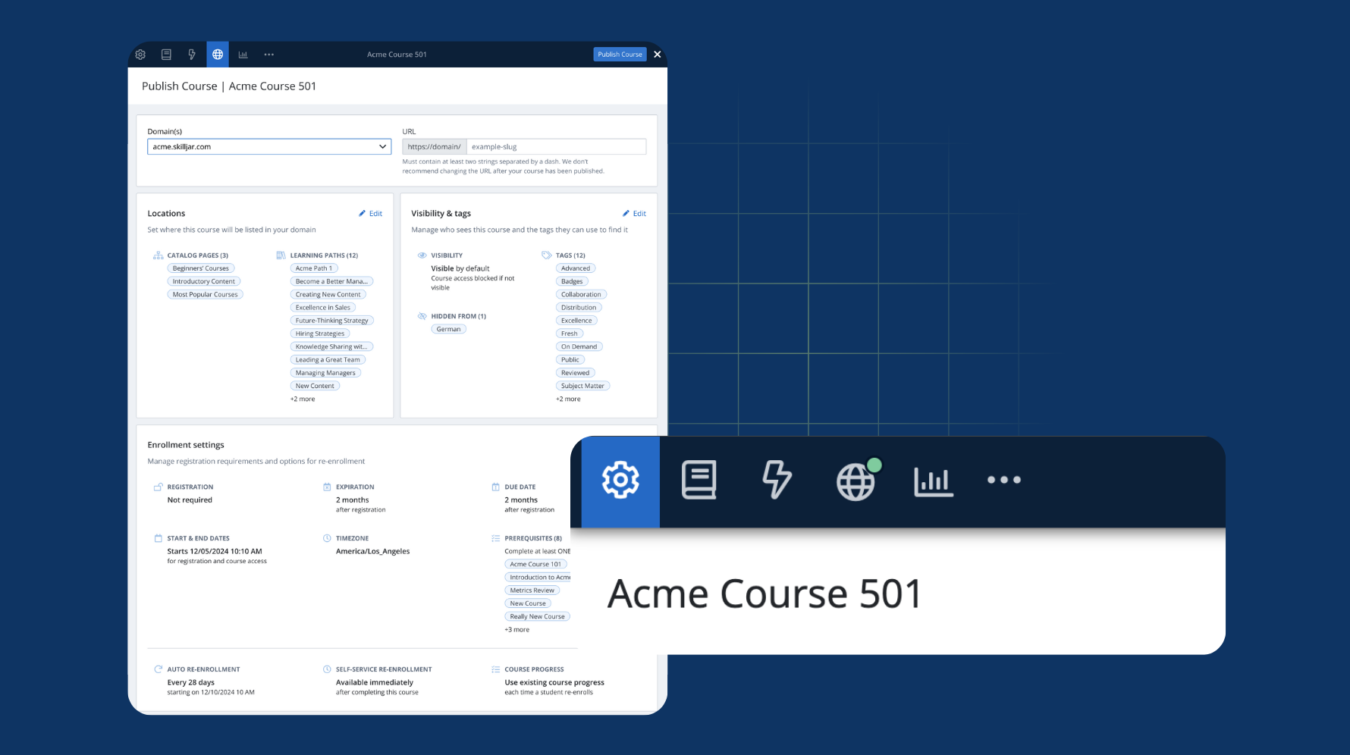Expand the +2 more tags

pyautogui.click(x=568, y=399)
